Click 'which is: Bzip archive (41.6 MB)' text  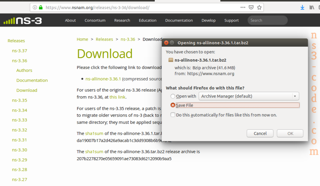point(205,68)
